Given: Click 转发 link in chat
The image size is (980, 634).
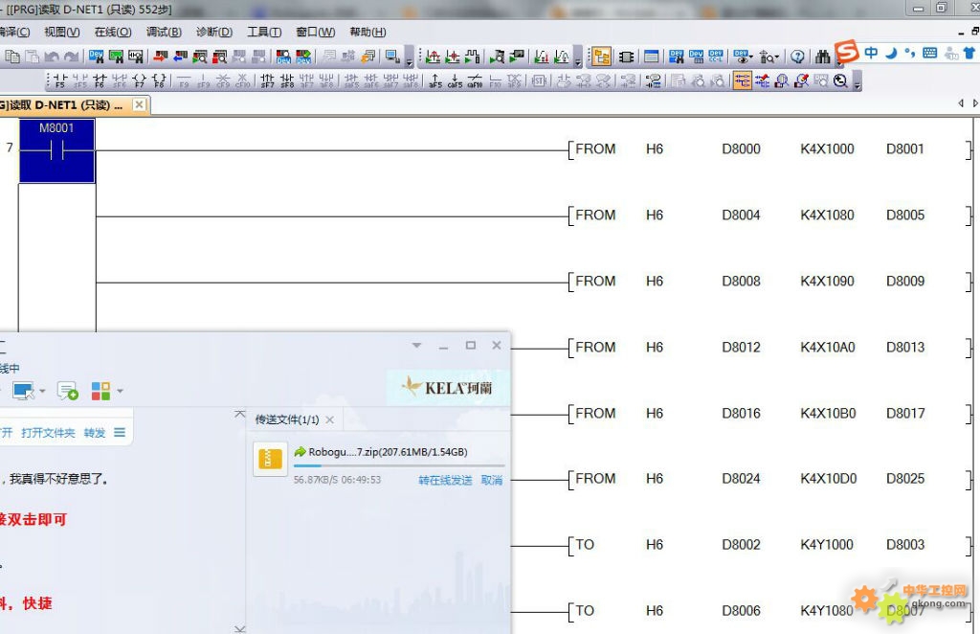Looking at the screenshot, I should click(x=95, y=433).
